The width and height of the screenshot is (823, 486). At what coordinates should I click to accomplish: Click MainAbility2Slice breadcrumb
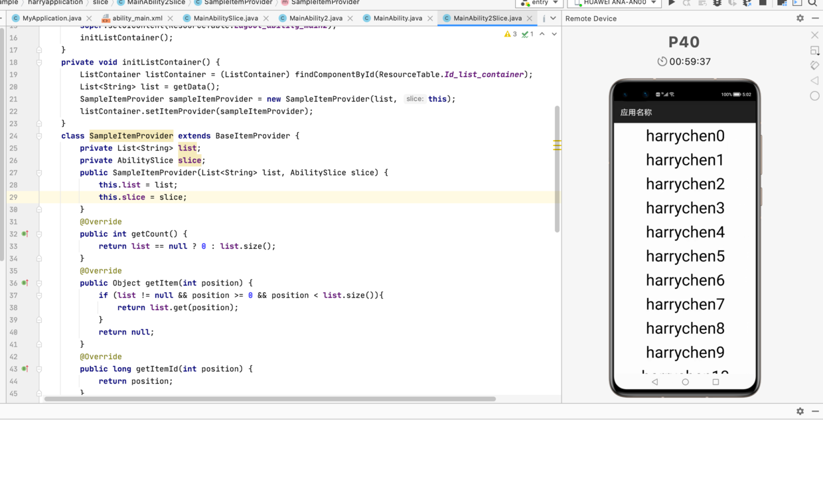coord(156,3)
